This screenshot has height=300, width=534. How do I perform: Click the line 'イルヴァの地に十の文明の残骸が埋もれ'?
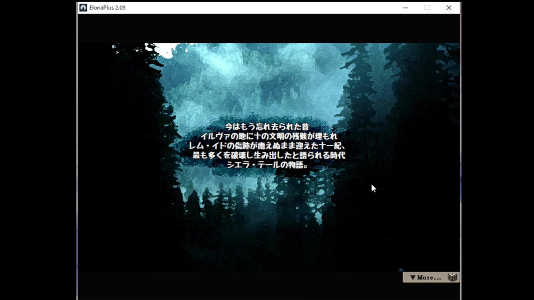(x=268, y=137)
